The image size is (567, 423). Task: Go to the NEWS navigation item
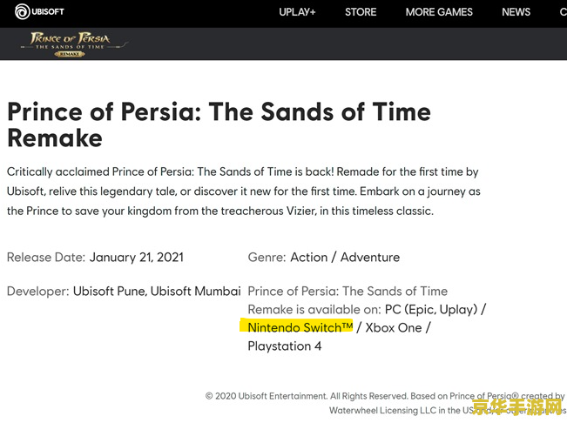(x=516, y=12)
